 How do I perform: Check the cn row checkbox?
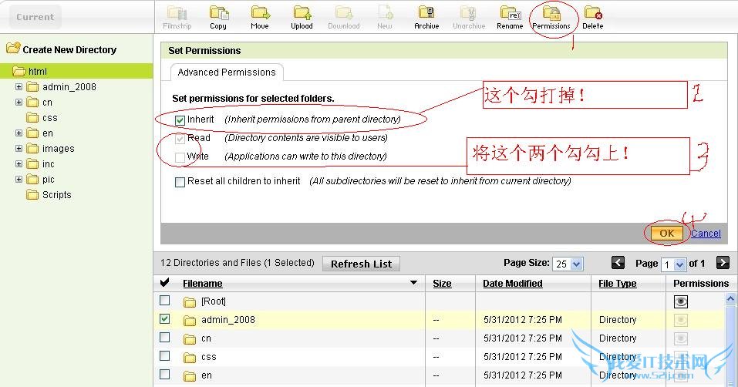point(165,337)
